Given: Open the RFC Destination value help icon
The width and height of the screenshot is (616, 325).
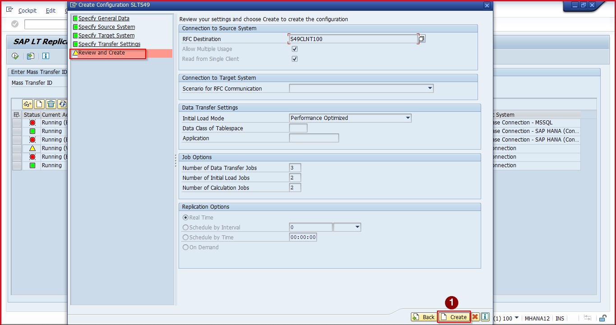Looking at the screenshot, I should coord(421,39).
